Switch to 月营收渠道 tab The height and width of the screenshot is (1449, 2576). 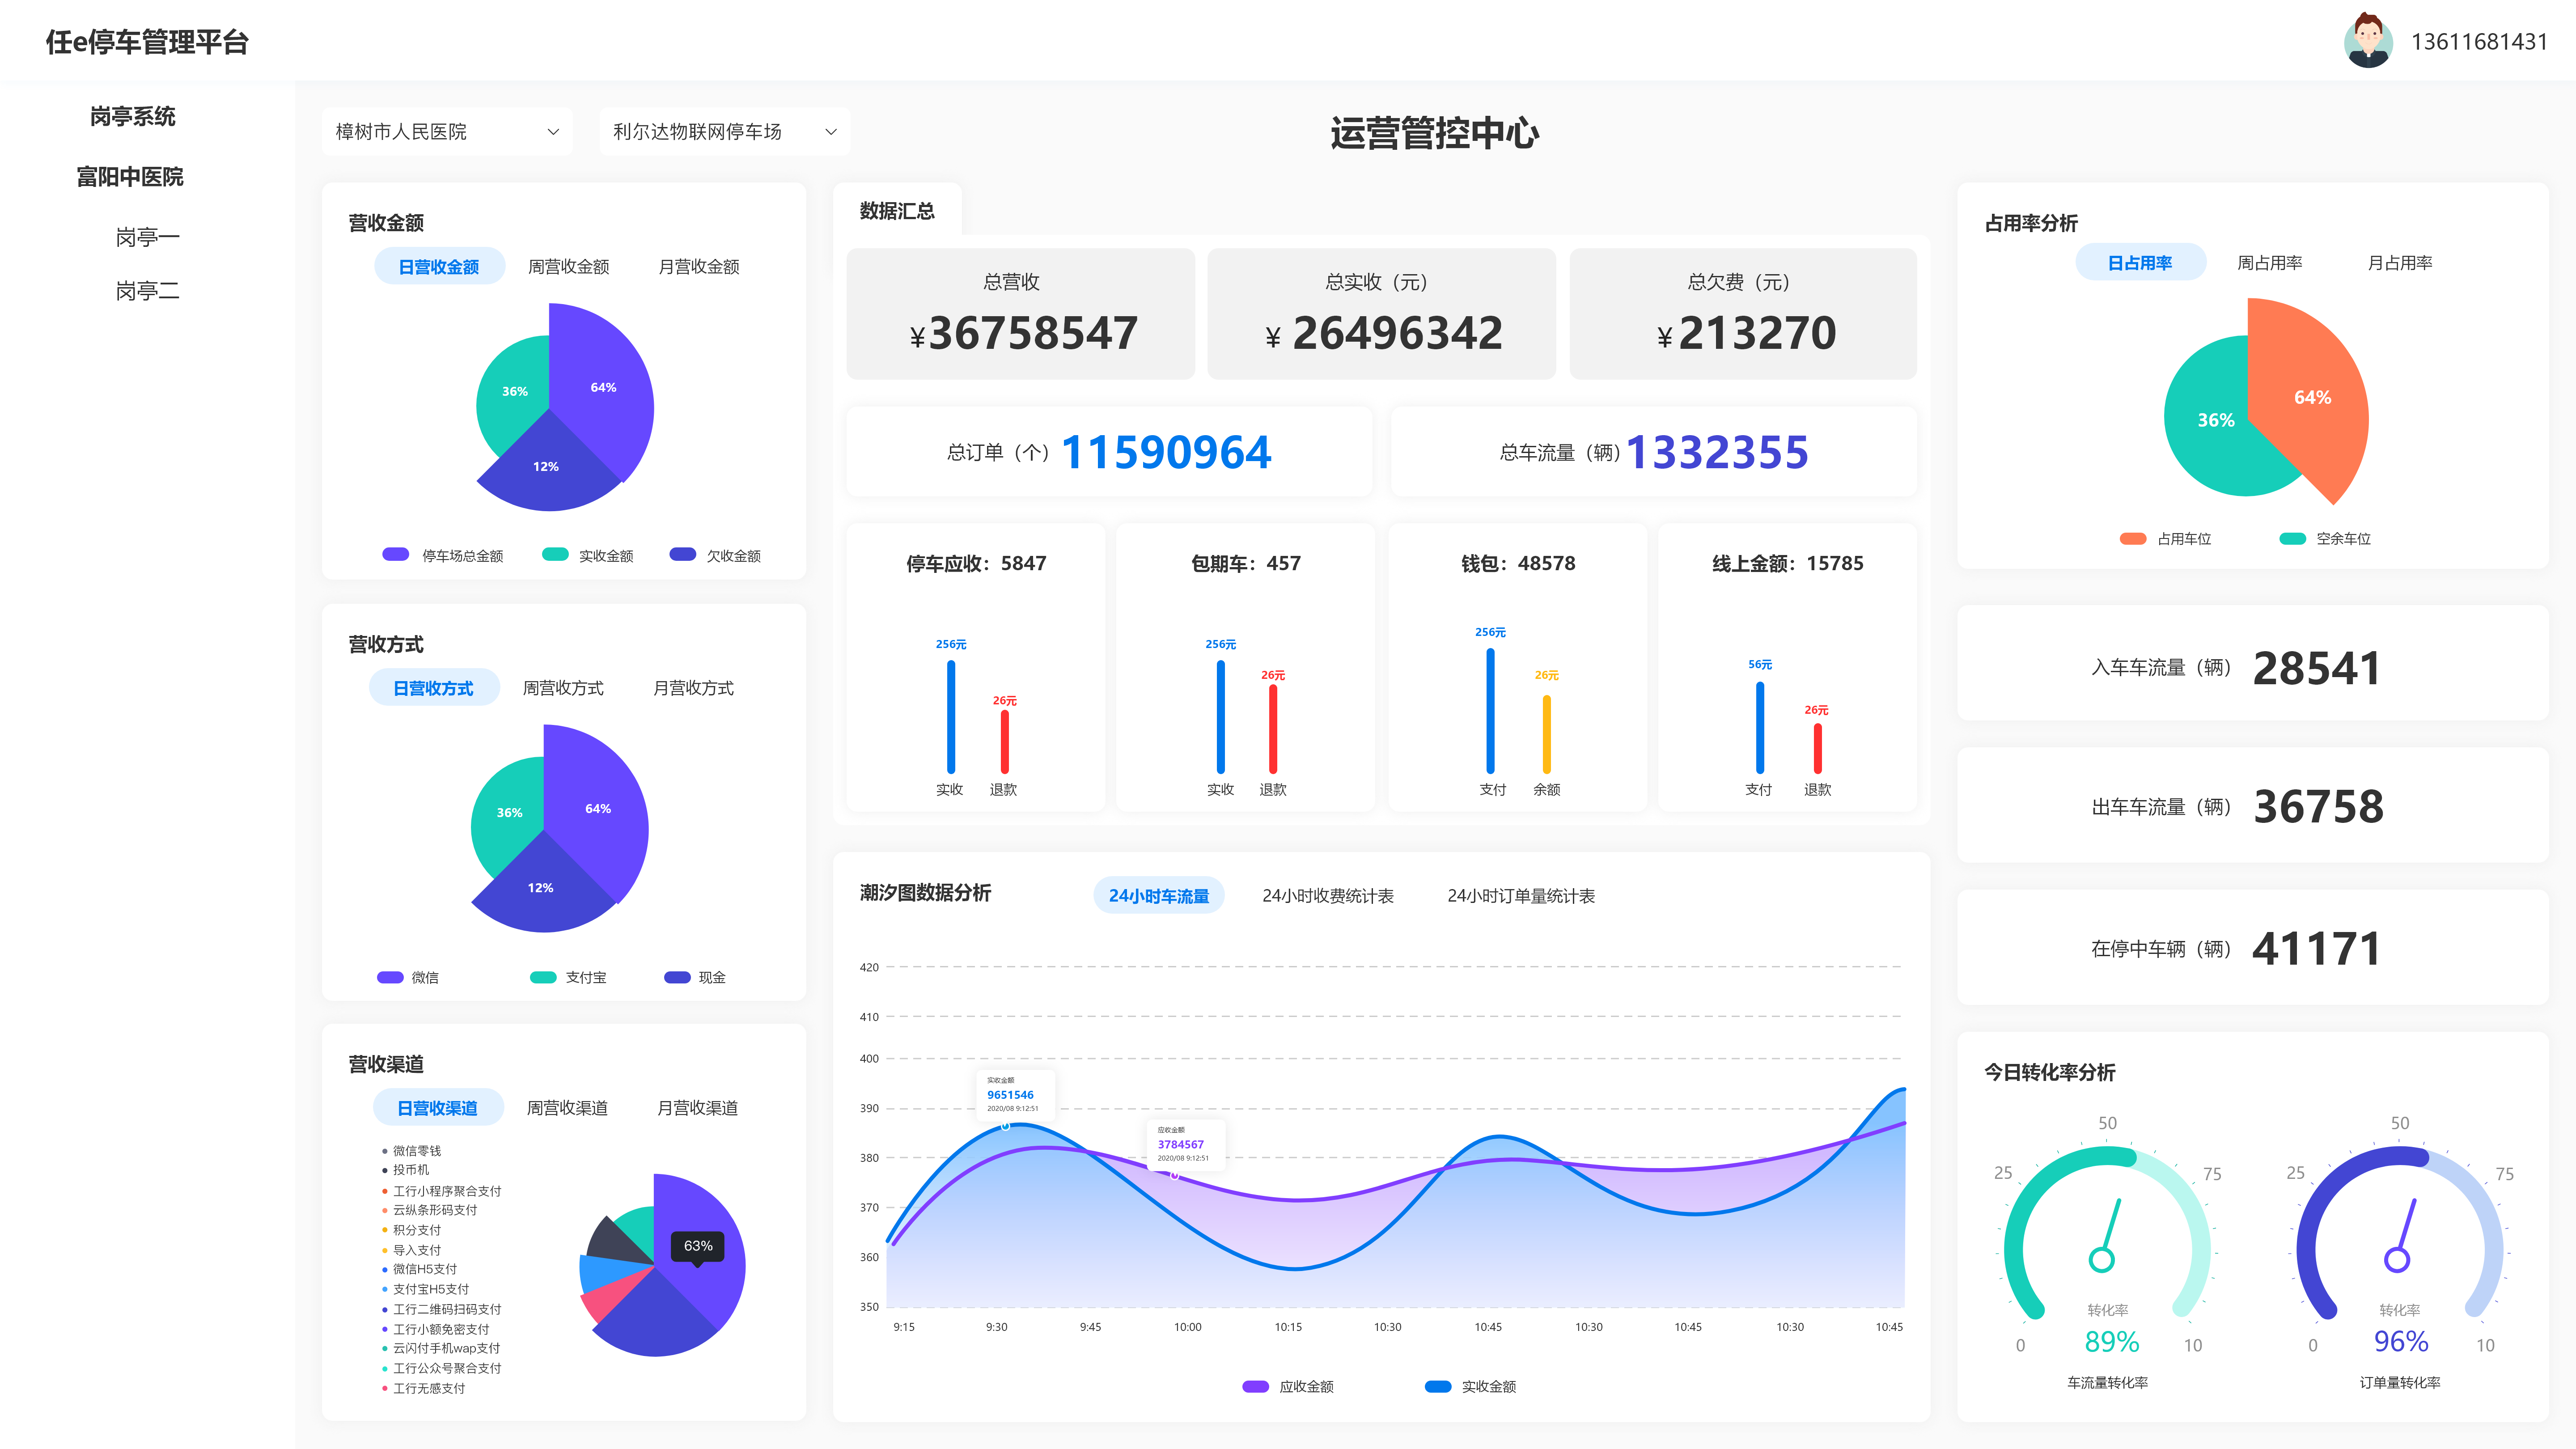tap(697, 1108)
